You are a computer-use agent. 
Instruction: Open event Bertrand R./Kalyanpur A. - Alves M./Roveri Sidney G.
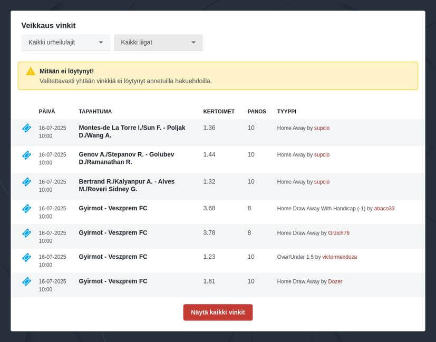[127, 185]
